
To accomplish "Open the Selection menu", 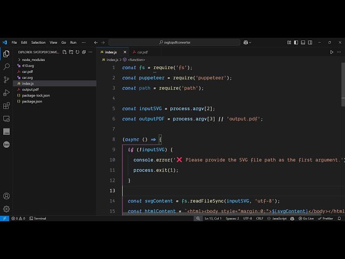I will 38,43.
